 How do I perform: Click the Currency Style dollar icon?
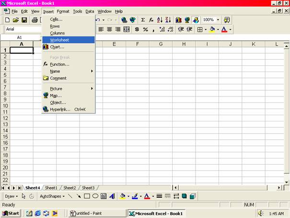click(x=137, y=29)
